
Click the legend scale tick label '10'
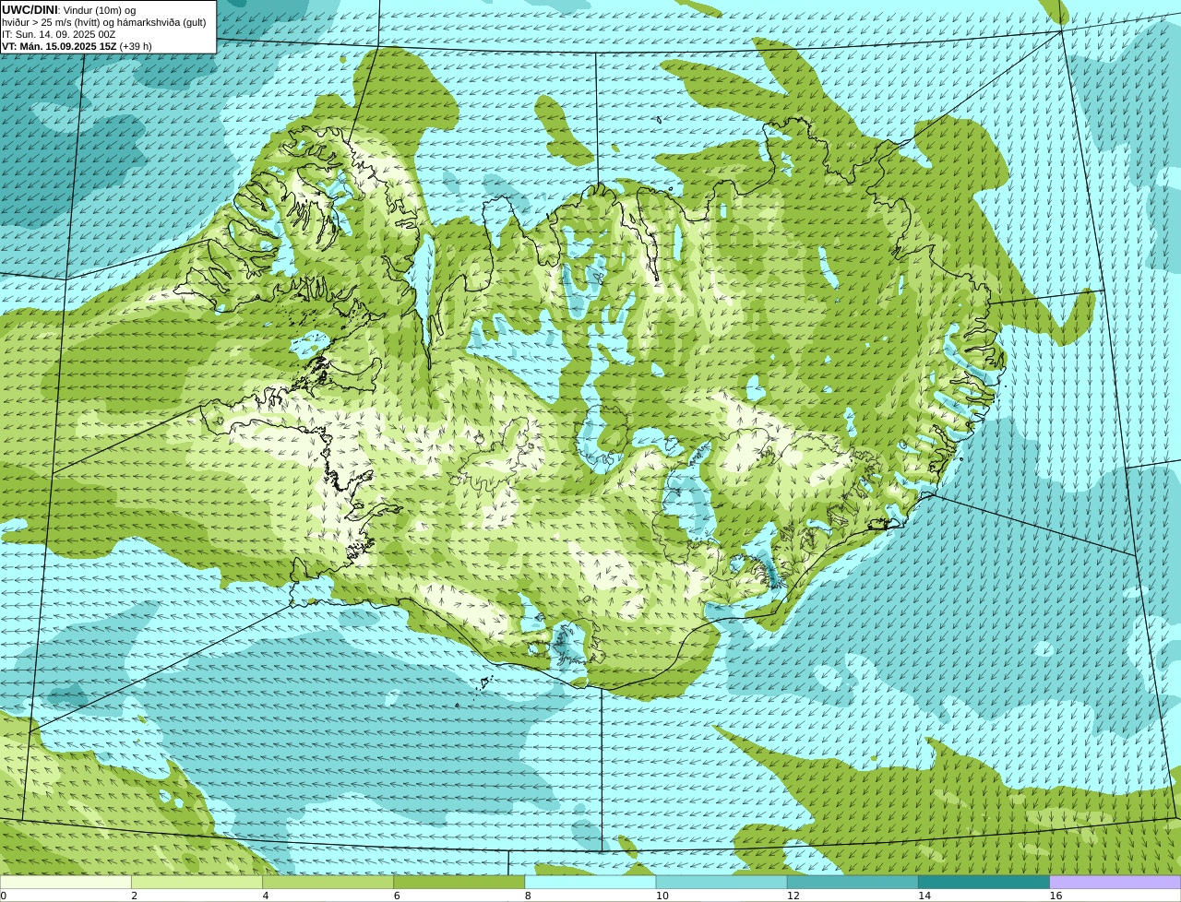pos(662,896)
